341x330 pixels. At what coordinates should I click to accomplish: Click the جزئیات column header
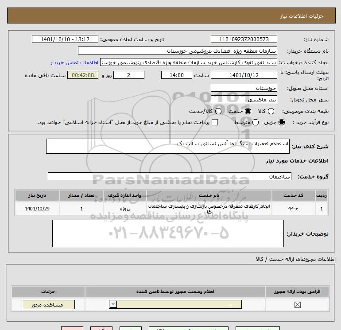pos(48,291)
